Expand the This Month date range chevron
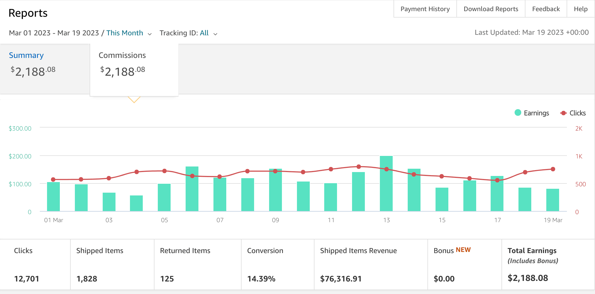The height and width of the screenshot is (294, 595). [150, 34]
